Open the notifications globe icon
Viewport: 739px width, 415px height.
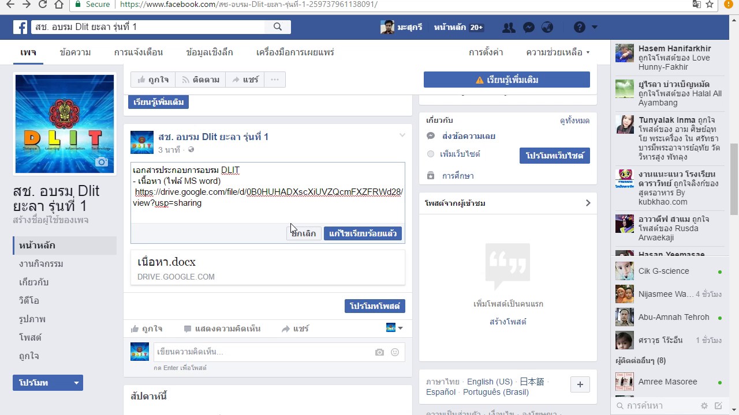point(547,27)
